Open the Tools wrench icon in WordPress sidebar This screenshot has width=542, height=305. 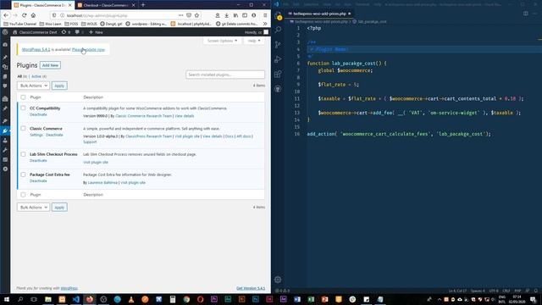(5, 150)
